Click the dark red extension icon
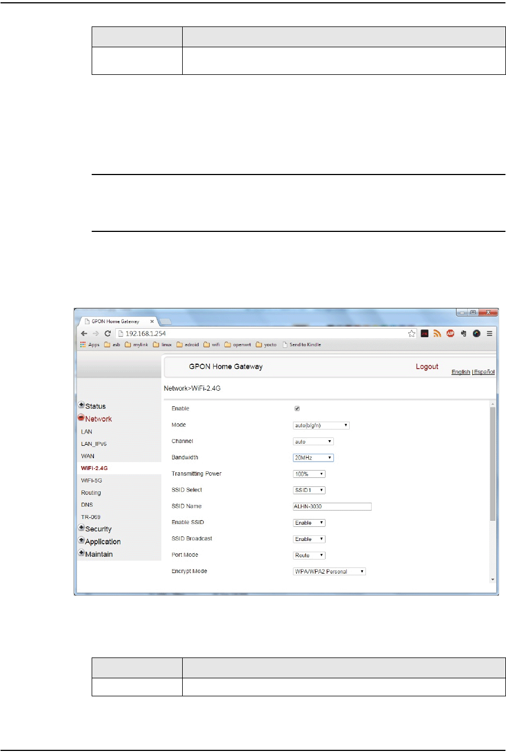Viewport: 506px width, 756px height. click(424, 333)
